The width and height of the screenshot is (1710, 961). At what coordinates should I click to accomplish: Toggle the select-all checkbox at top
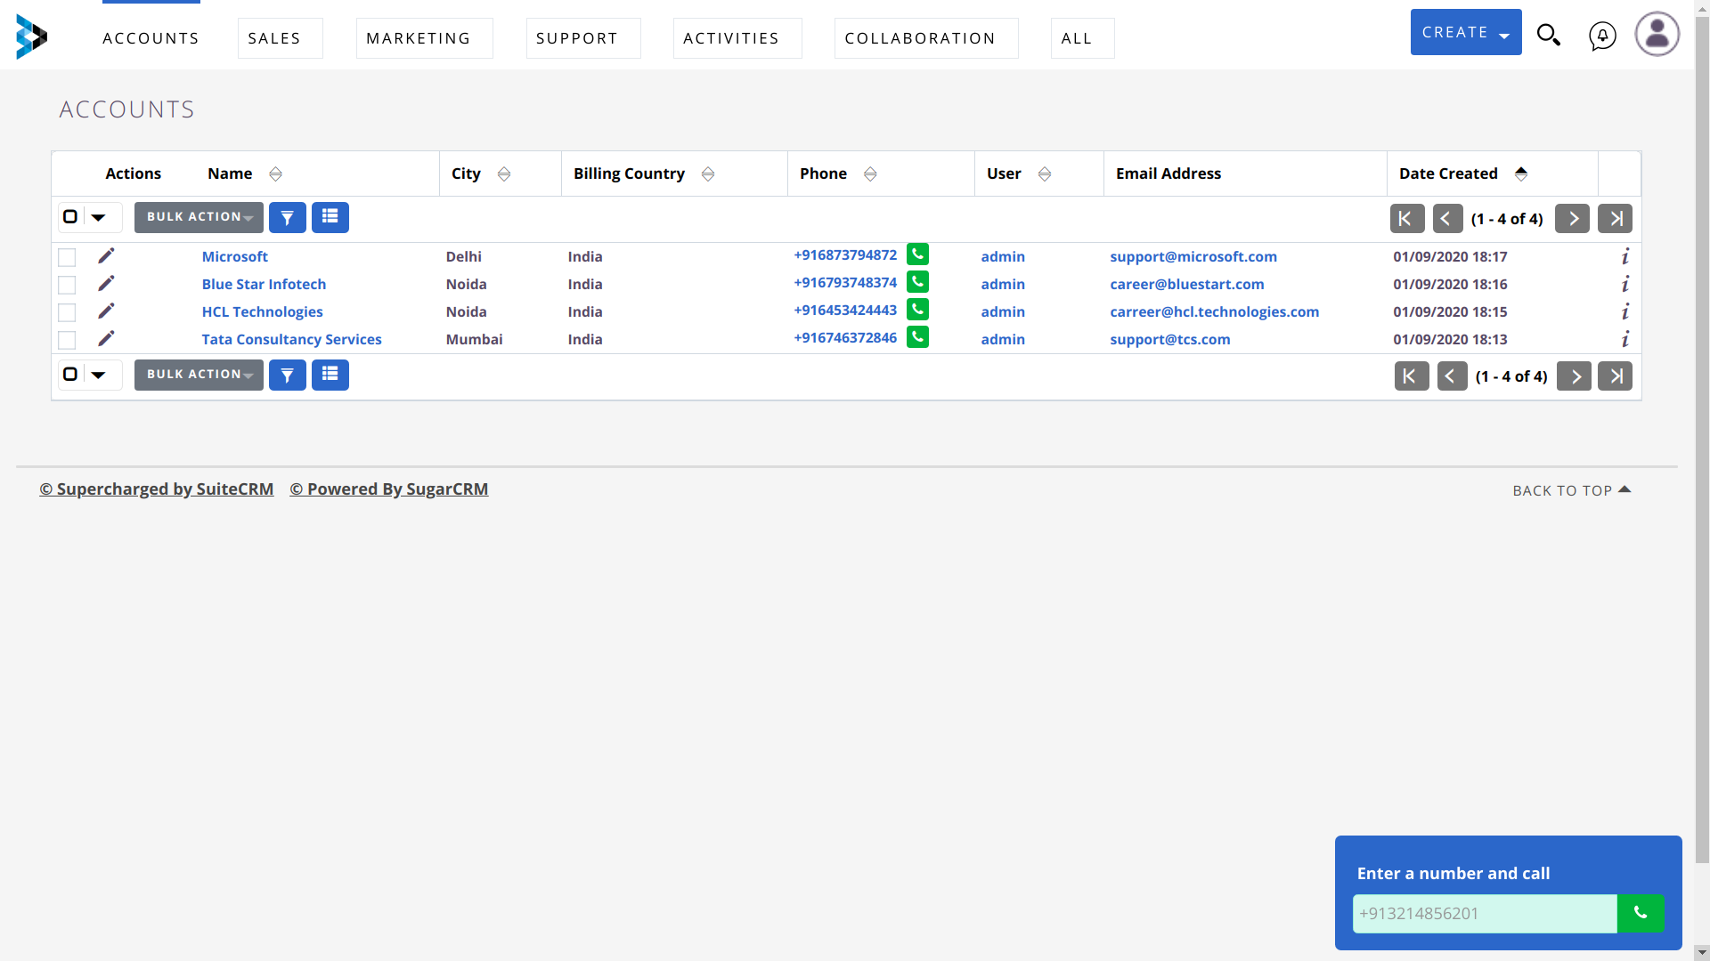coord(70,216)
